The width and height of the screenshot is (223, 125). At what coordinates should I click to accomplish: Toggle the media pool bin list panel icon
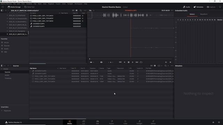2,66
